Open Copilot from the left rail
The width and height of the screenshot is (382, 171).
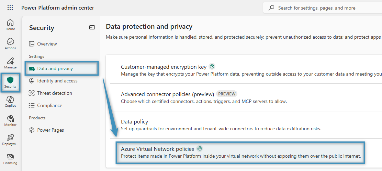coord(10,101)
